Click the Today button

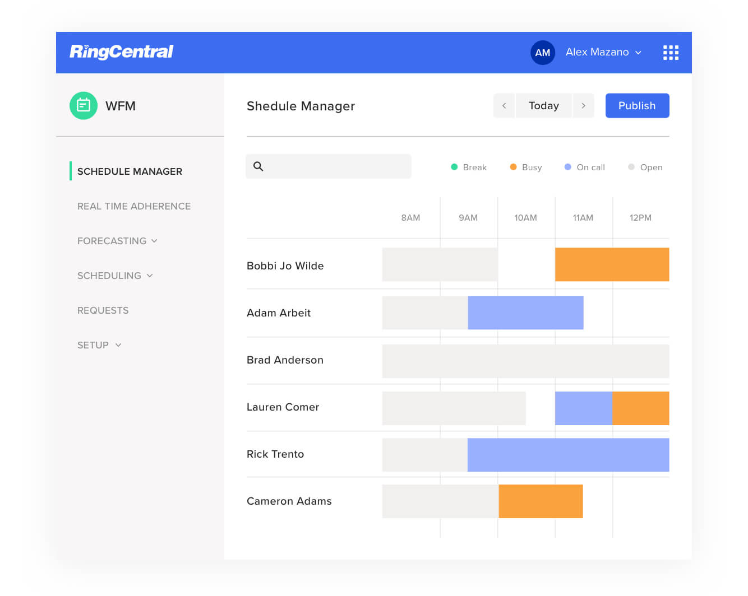543,105
